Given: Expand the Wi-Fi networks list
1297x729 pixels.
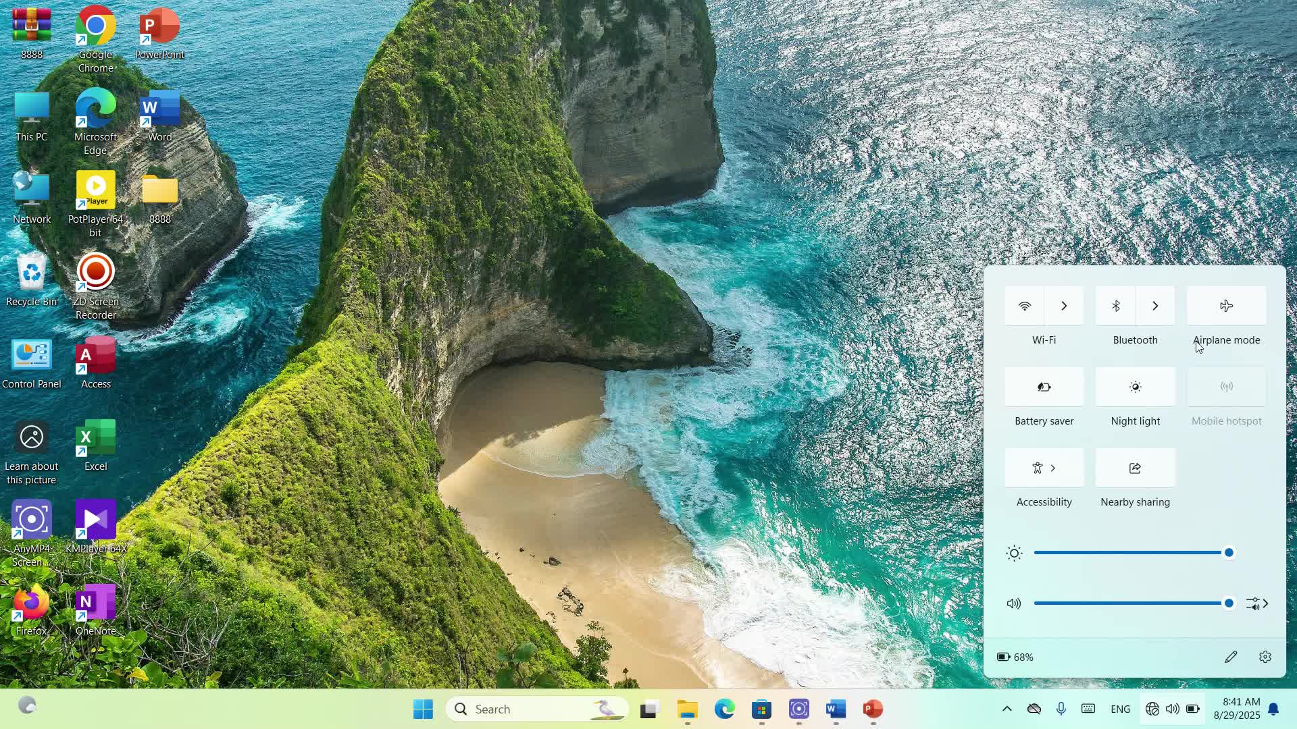Looking at the screenshot, I should click(1063, 306).
